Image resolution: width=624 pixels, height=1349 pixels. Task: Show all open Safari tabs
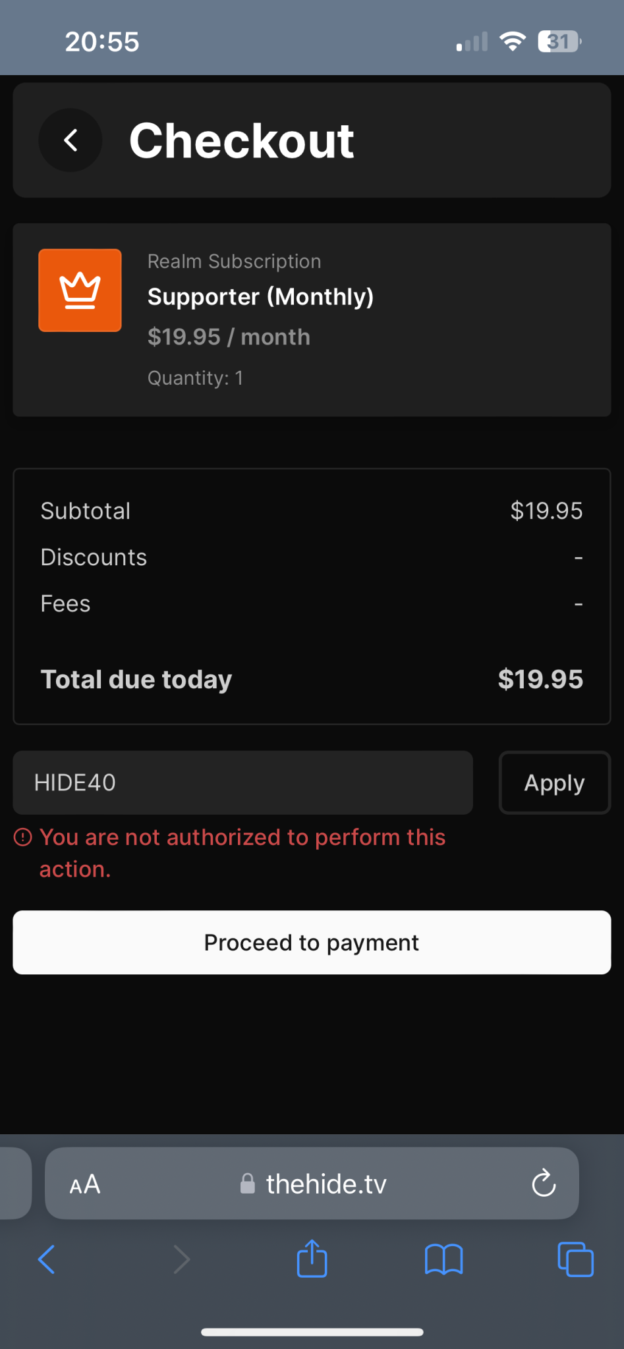tap(575, 1260)
